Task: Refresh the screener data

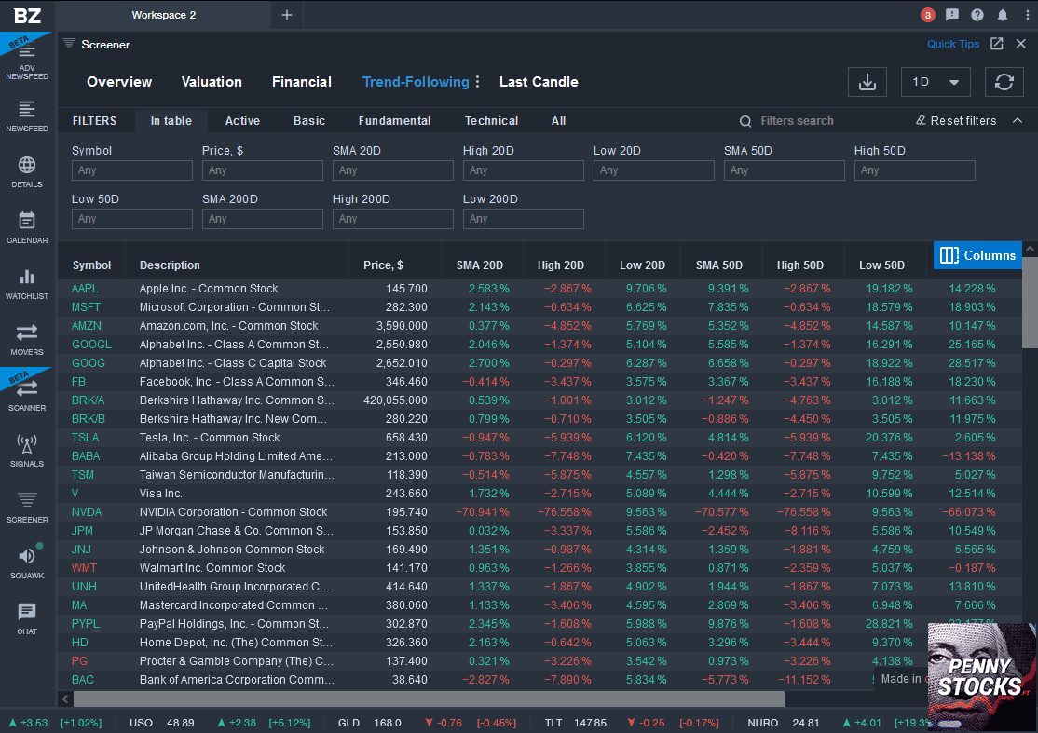Action: point(1004,82)
